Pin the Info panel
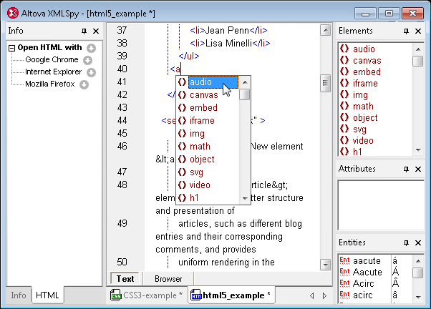 pyautogui.click(x=84, y=31)
